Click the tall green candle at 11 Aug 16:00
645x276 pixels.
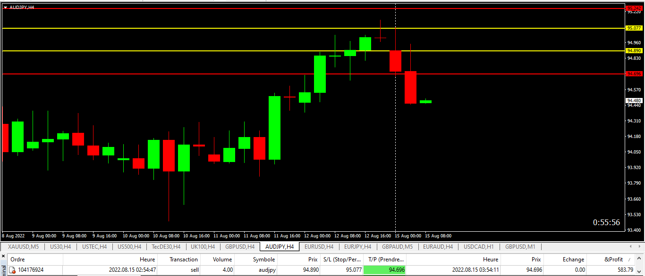pyautogui.click(x=274, y=128)
